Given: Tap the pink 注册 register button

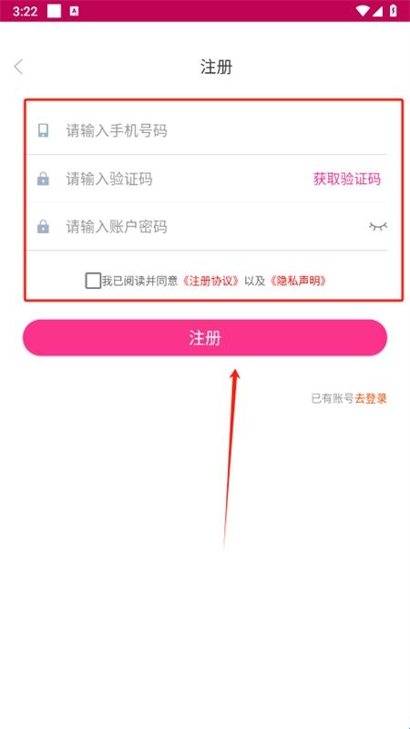Looking at the screenshot, I should 205,337.
